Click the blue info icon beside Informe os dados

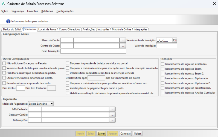(8, 21)
